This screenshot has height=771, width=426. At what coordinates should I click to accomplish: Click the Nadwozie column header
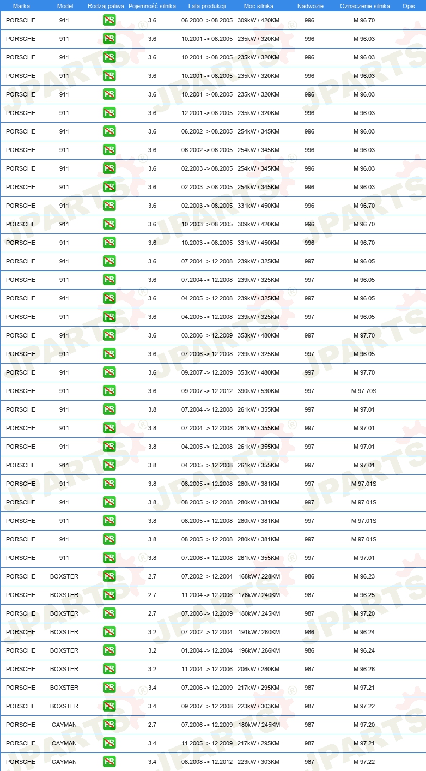(x=311, y=6)
